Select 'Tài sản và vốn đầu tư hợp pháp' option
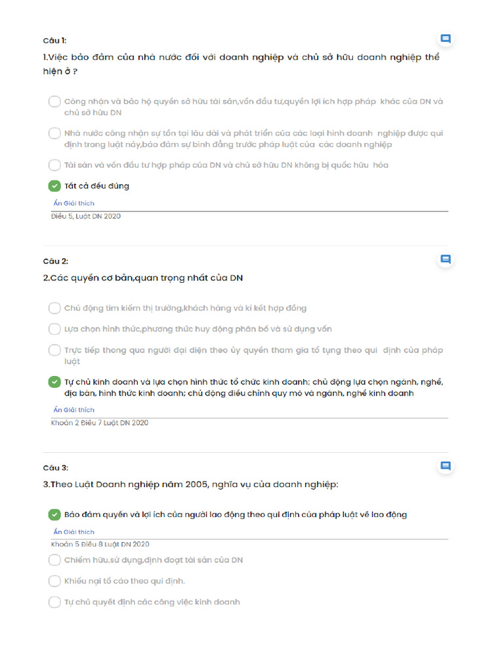 click(x=54, y=165)
